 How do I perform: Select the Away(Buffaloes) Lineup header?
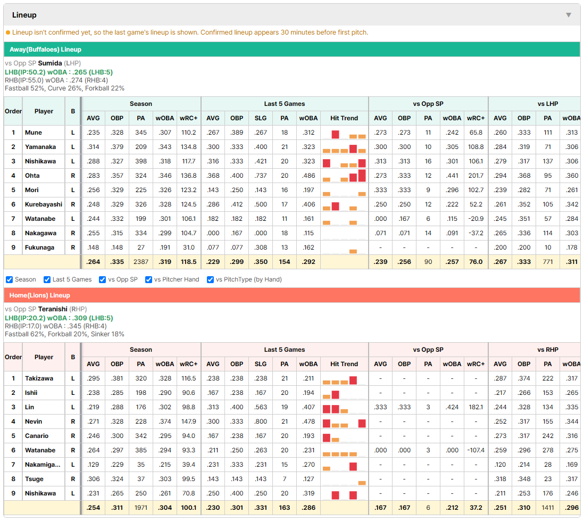pyautogui.click(x=292, y=49)
